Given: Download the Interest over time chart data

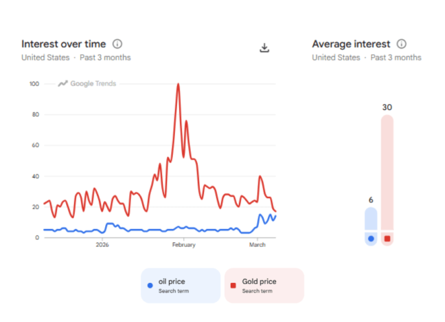Looking at the screenshot, I should (x=264, y=47).
